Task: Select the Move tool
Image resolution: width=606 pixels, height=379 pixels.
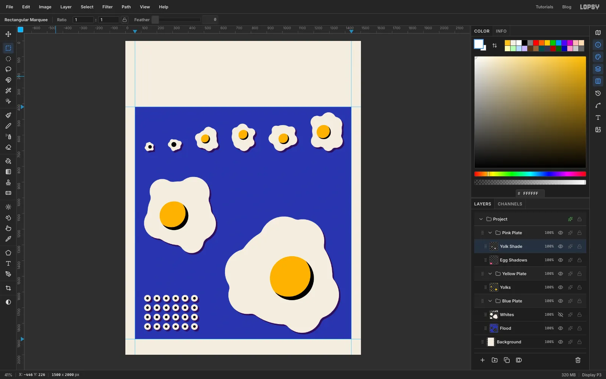Action: point(8,34)
